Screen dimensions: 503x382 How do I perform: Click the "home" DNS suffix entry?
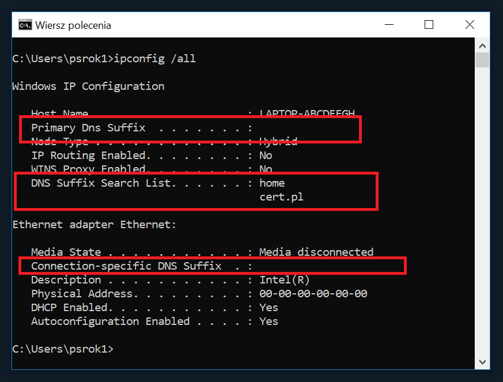(x=272, y=183)
